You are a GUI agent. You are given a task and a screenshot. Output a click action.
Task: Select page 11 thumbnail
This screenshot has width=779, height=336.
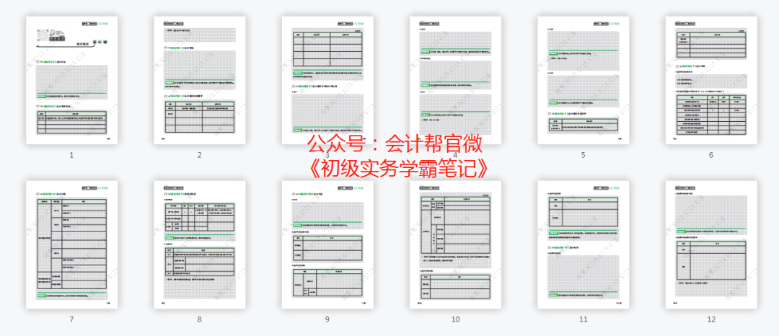pos(584,244)
